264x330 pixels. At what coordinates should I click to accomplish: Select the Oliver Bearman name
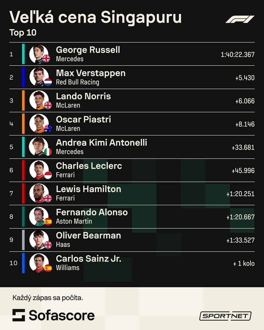tap(88, 235)
